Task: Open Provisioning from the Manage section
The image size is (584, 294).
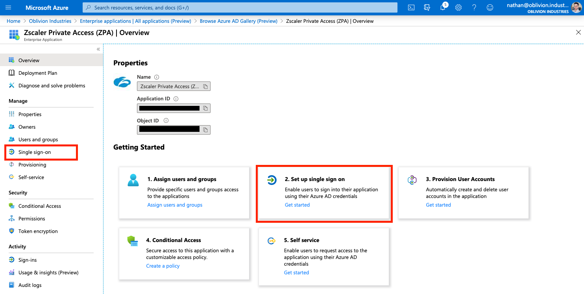Action: [32, 165]
